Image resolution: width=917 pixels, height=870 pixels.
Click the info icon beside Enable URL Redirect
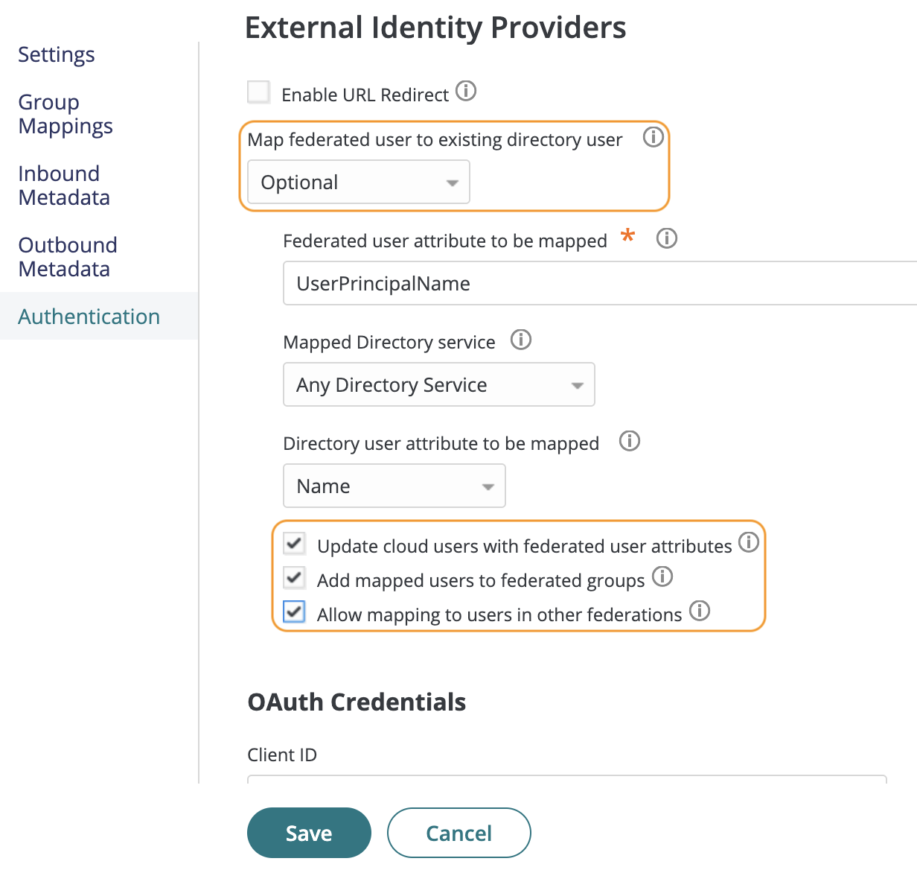click(467, 91)
